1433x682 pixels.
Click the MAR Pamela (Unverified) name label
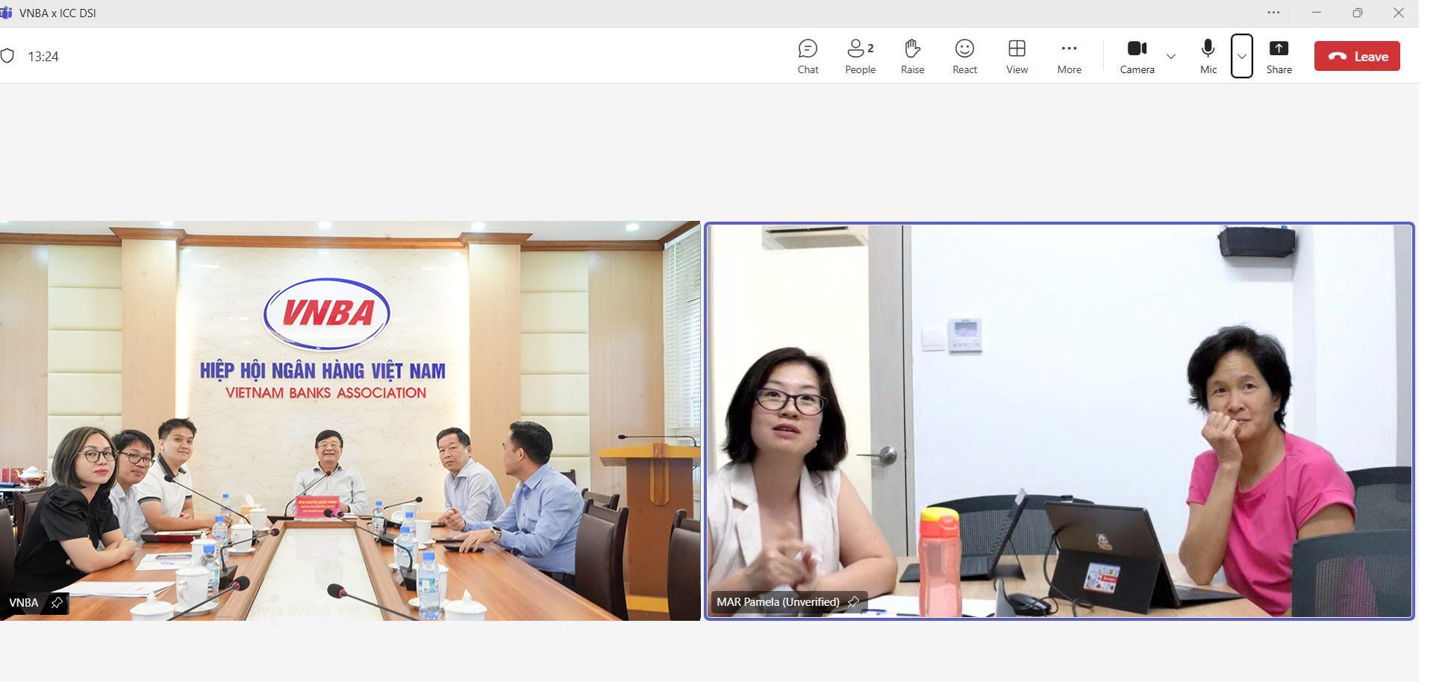tap(778, 601)
